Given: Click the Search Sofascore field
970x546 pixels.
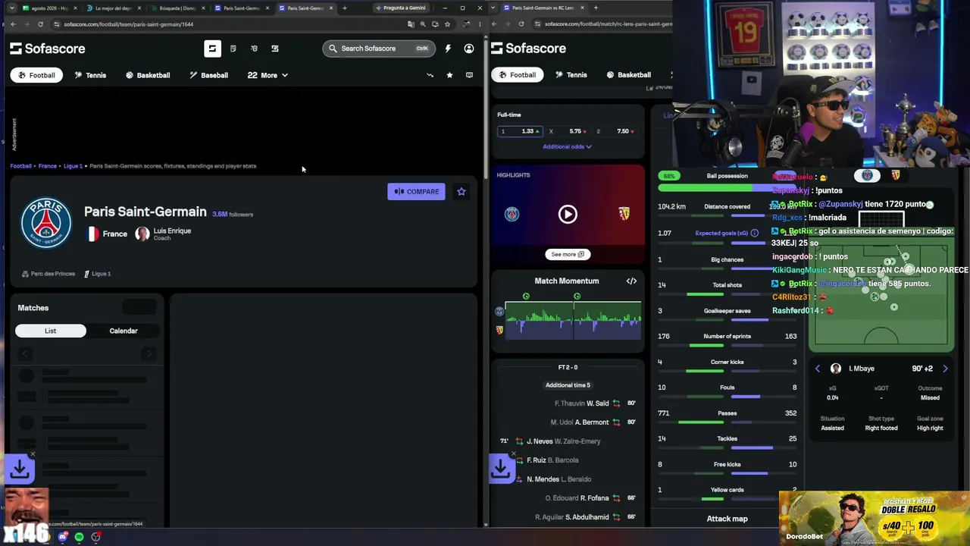Looking at the screenshot, I should 378,49.
